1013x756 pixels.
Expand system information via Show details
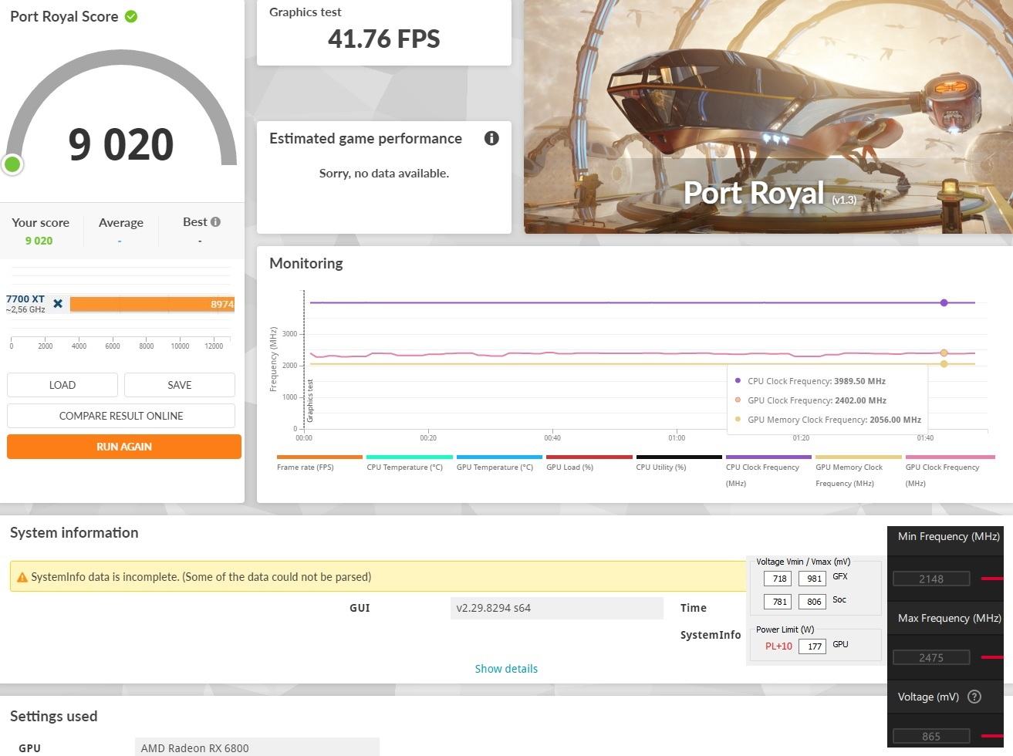[506, 669]
